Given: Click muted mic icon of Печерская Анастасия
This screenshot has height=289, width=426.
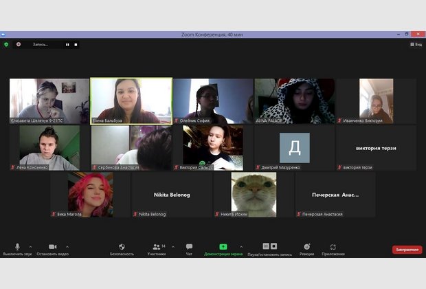Looking at the screenshot, I should 299,214.
